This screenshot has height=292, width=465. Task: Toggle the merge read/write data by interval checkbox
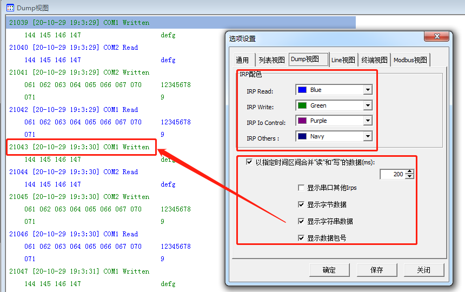point(249,162)
